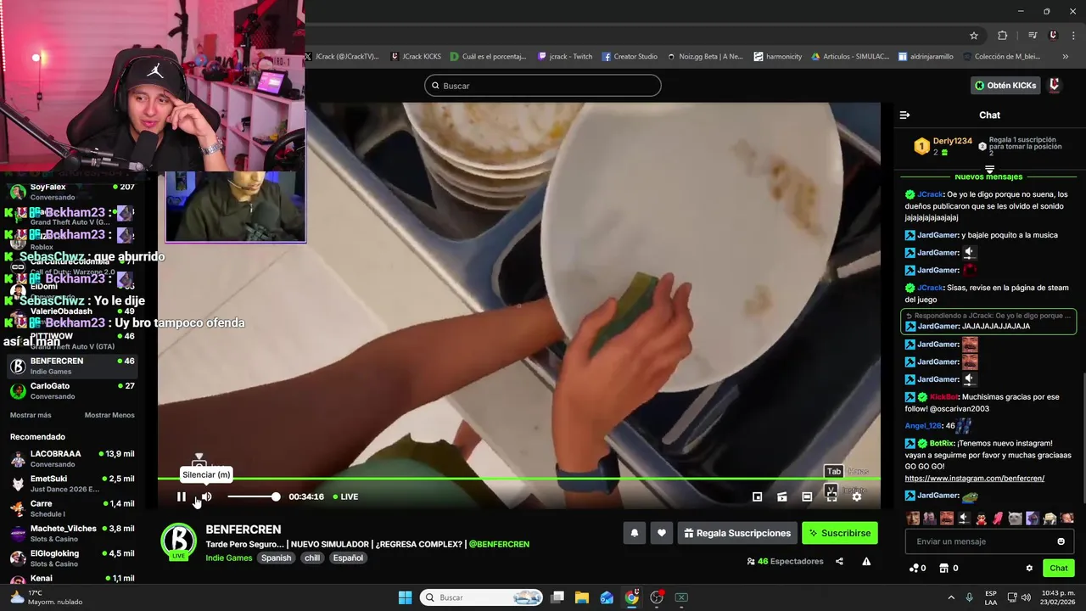Pause the live stream video
The image size is (1086, 611).
(x=182, y=496)
